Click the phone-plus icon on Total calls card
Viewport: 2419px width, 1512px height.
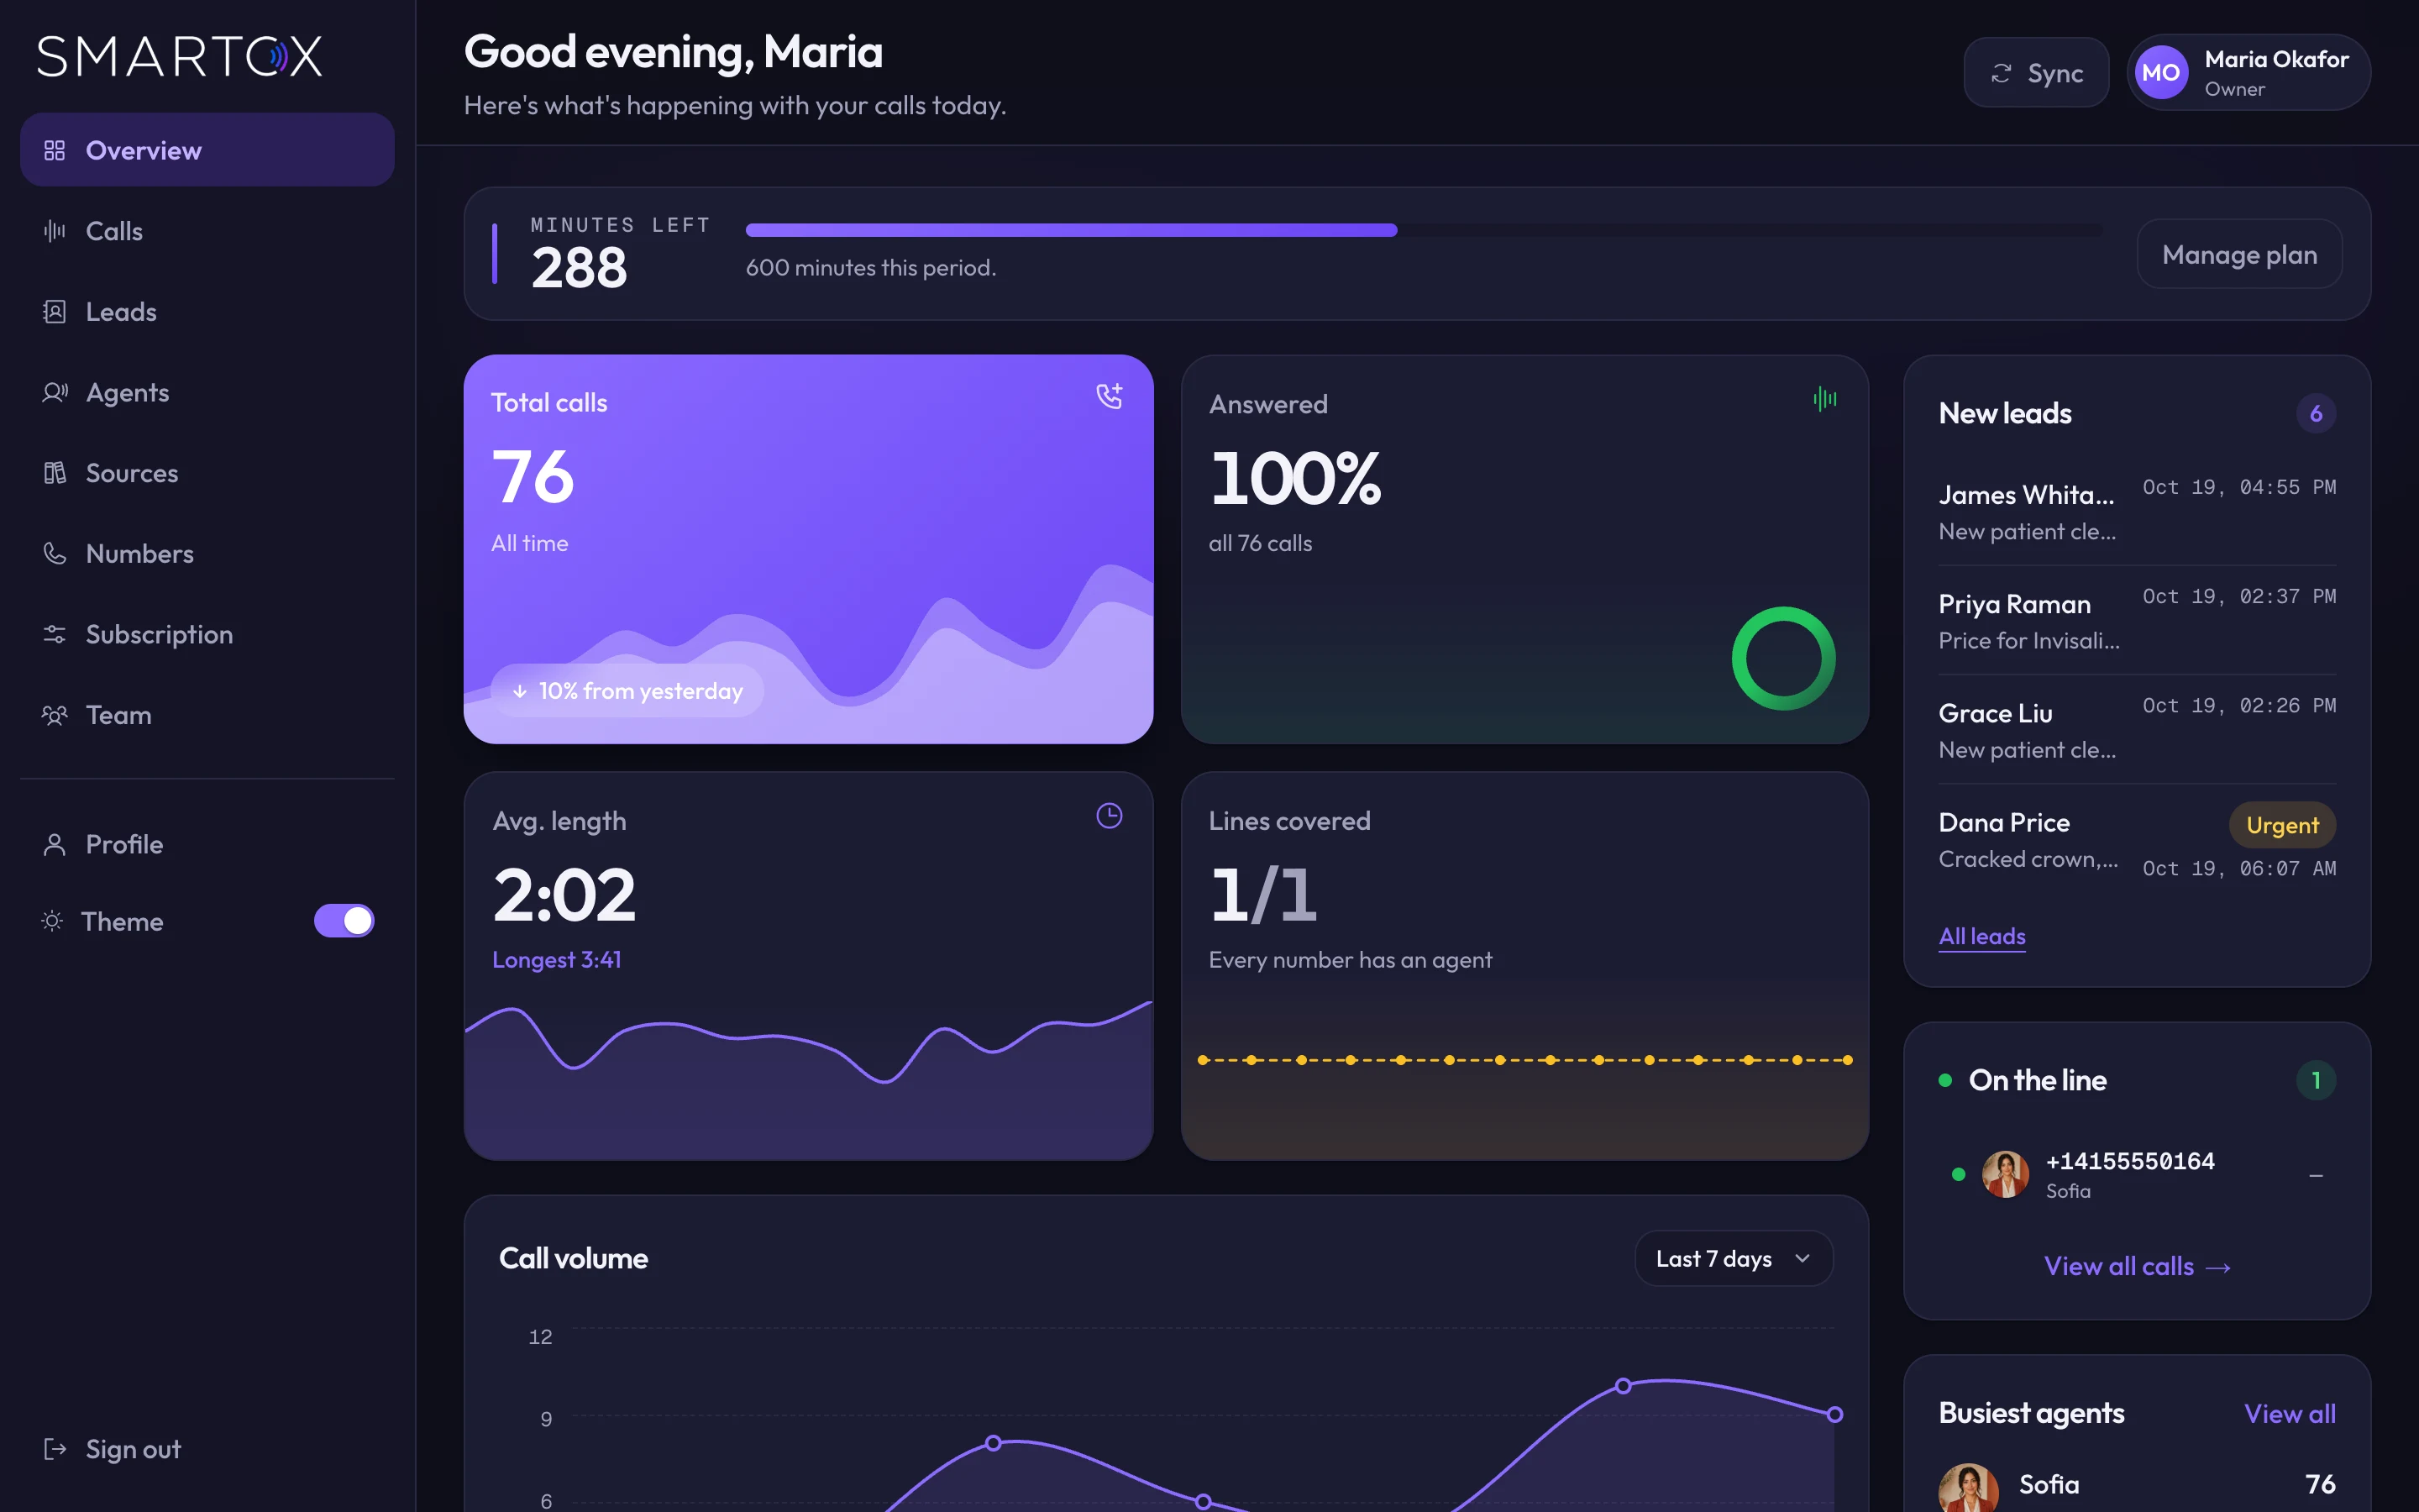coord(1109,397)
